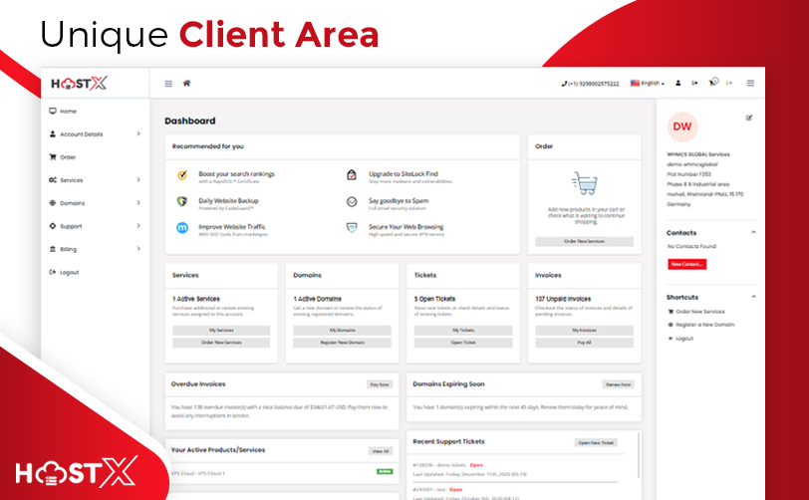Viewport: 809px width, 500px height.
Task: Click the shopping cart graphic in Order card
Action: 585,183
